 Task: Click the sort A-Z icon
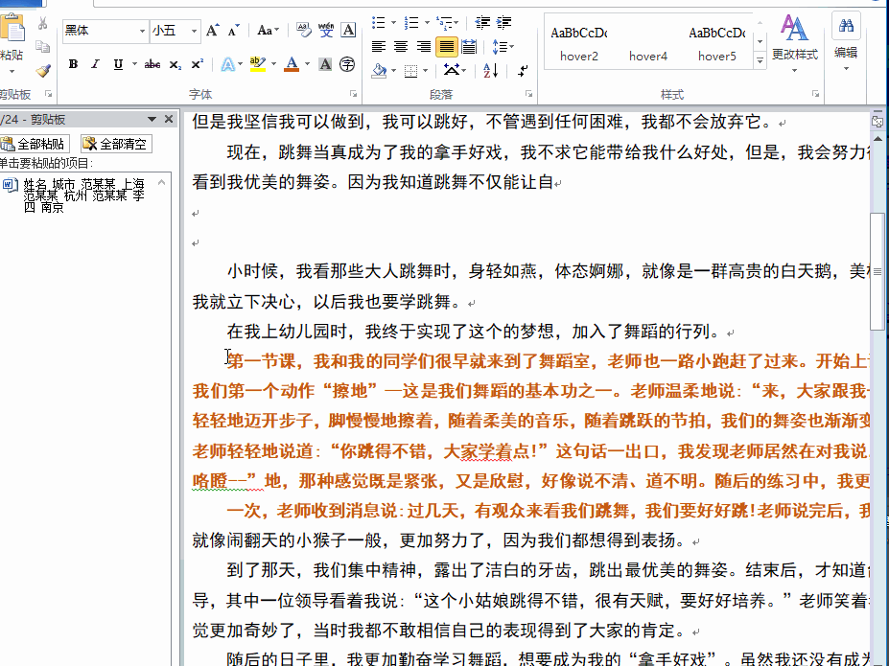tap(490, 71)
